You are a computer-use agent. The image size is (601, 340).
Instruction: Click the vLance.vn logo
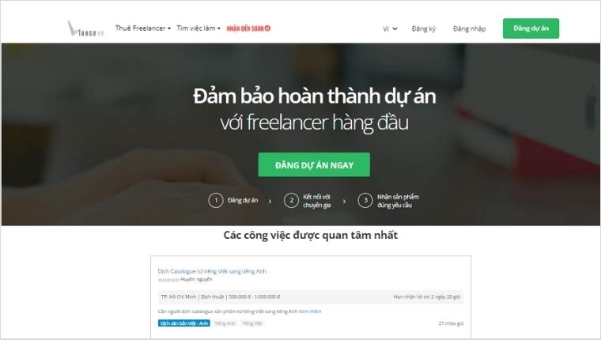(x=85, y=28)
